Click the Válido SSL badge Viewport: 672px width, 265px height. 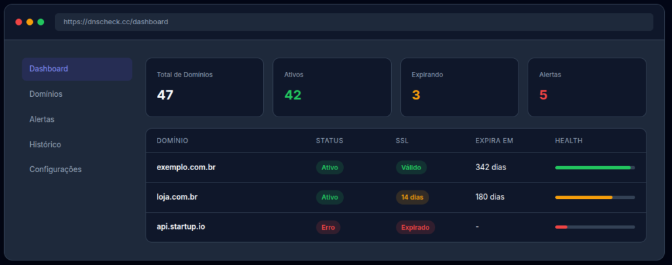[x=411, y=168]
